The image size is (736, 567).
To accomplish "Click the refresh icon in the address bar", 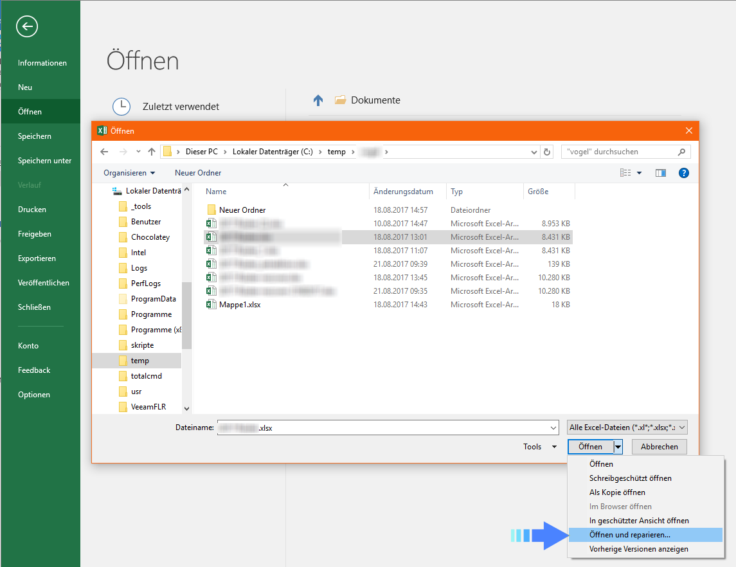I will 546,151.
